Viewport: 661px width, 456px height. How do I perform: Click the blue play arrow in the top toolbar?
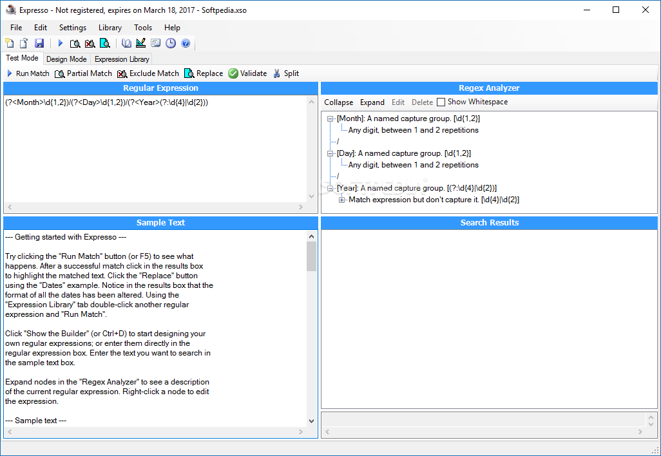61,43
